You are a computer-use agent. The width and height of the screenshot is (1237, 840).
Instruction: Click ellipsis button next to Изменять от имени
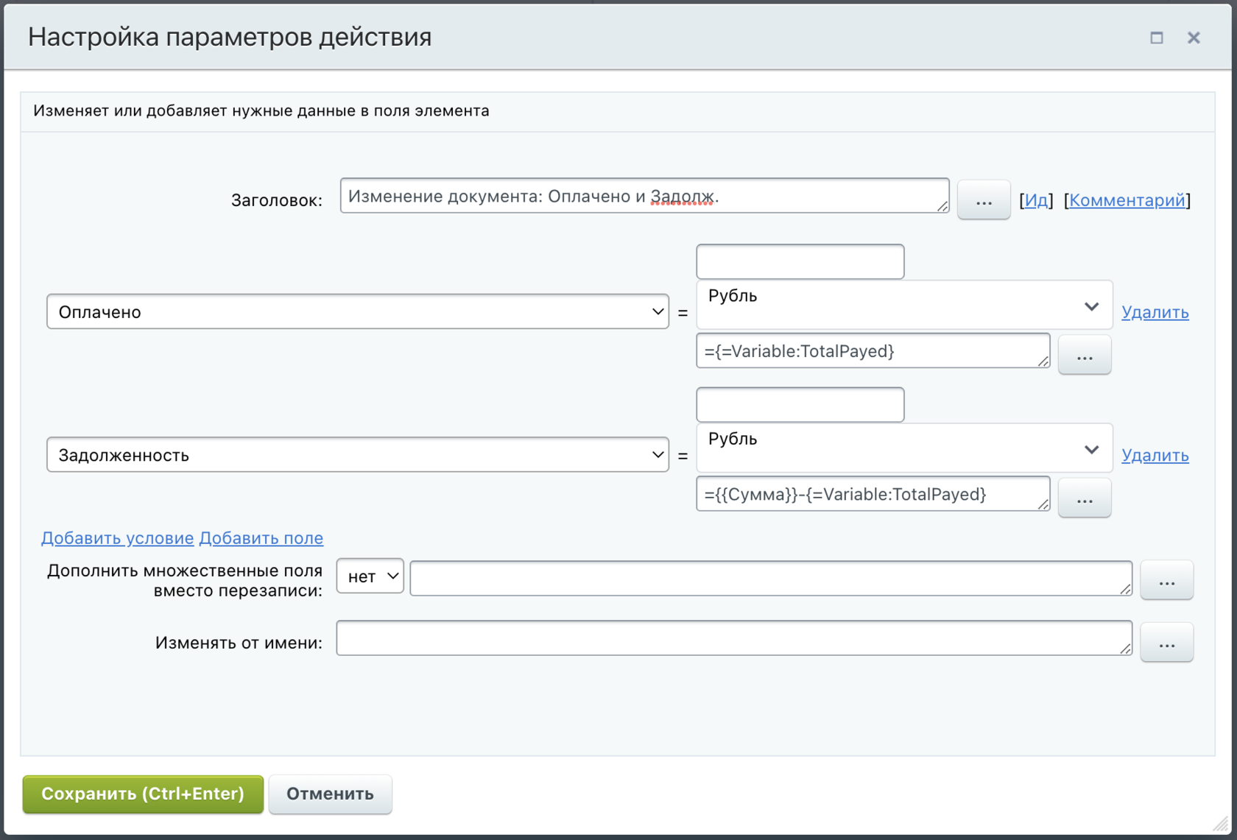[x=1166, y=642]
